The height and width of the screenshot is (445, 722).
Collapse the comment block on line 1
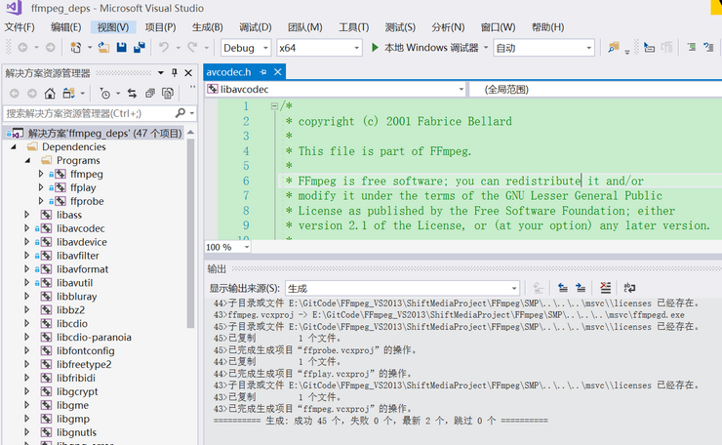pyautogui.click(x=274, y=106)
